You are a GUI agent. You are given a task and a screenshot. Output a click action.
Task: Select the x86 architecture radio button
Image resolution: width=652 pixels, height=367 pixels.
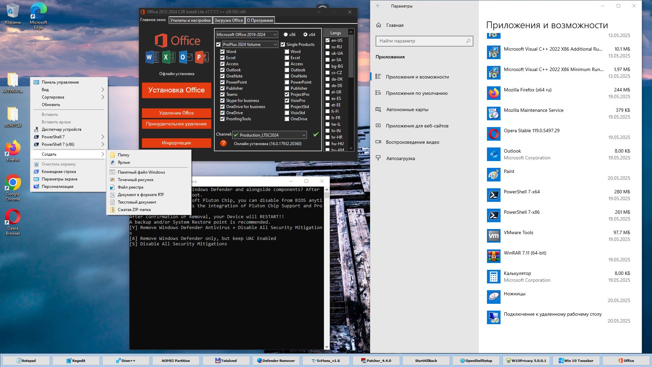[286, 35]
